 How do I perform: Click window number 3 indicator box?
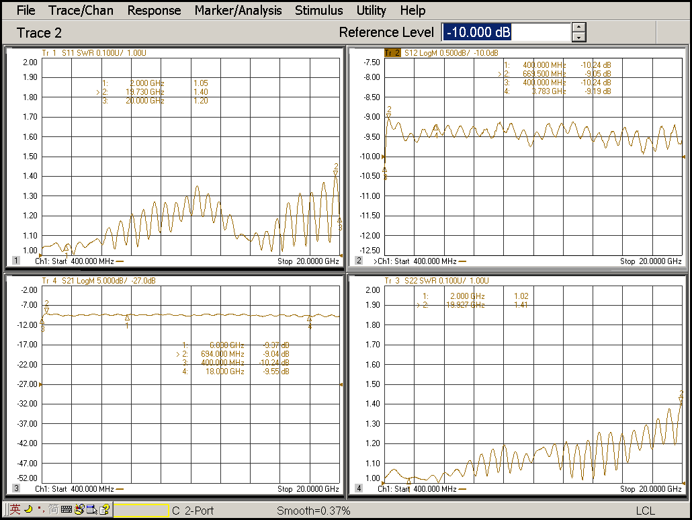click(x=16, y=488)
